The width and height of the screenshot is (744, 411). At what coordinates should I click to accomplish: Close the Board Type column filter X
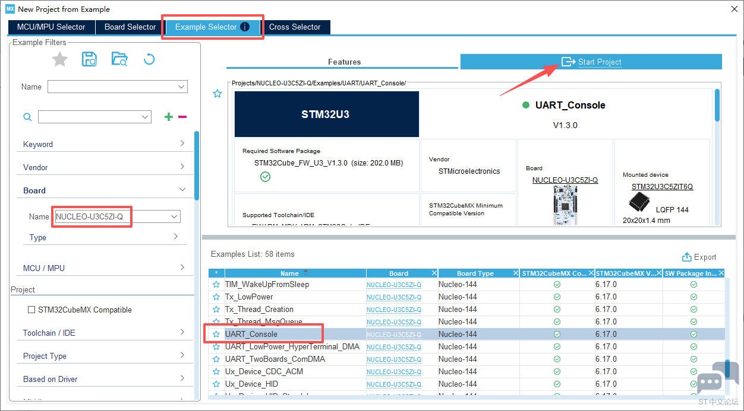pos(515,273)
